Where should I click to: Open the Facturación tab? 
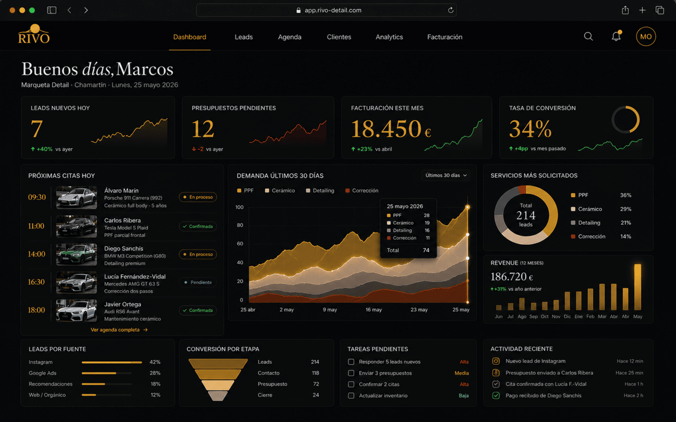(445, 37)
